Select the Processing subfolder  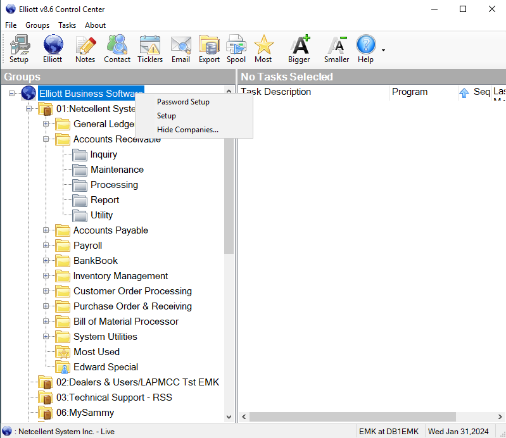coord(114,185)
